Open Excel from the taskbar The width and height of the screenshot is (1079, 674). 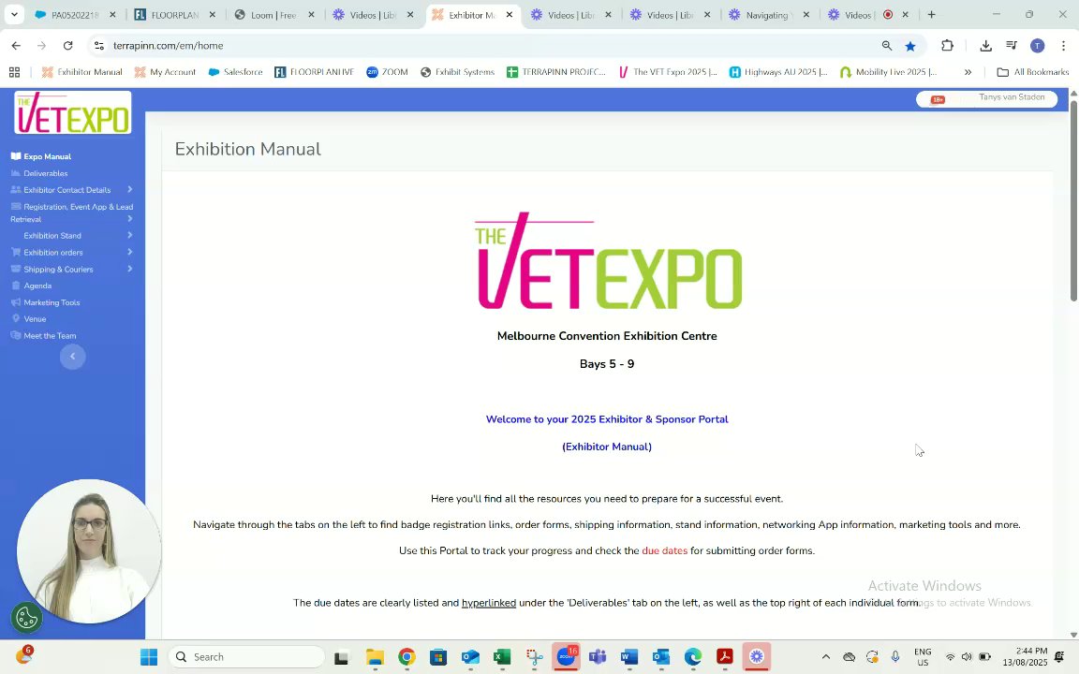coord(502,657)
